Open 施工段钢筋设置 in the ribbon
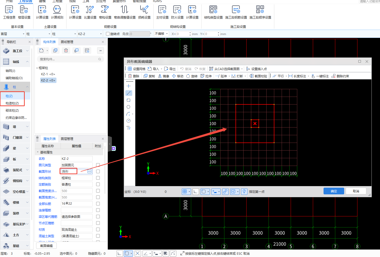This screenshot has width=380, height=257. click(x=236, y=12)
